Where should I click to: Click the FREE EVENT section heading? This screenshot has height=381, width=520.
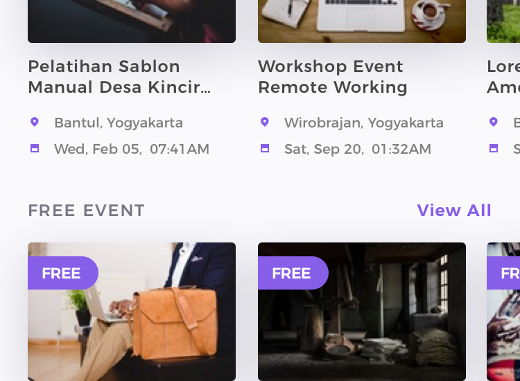point(86,211)
